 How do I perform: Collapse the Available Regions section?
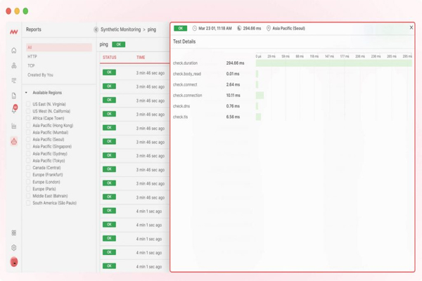coord(26,93)
